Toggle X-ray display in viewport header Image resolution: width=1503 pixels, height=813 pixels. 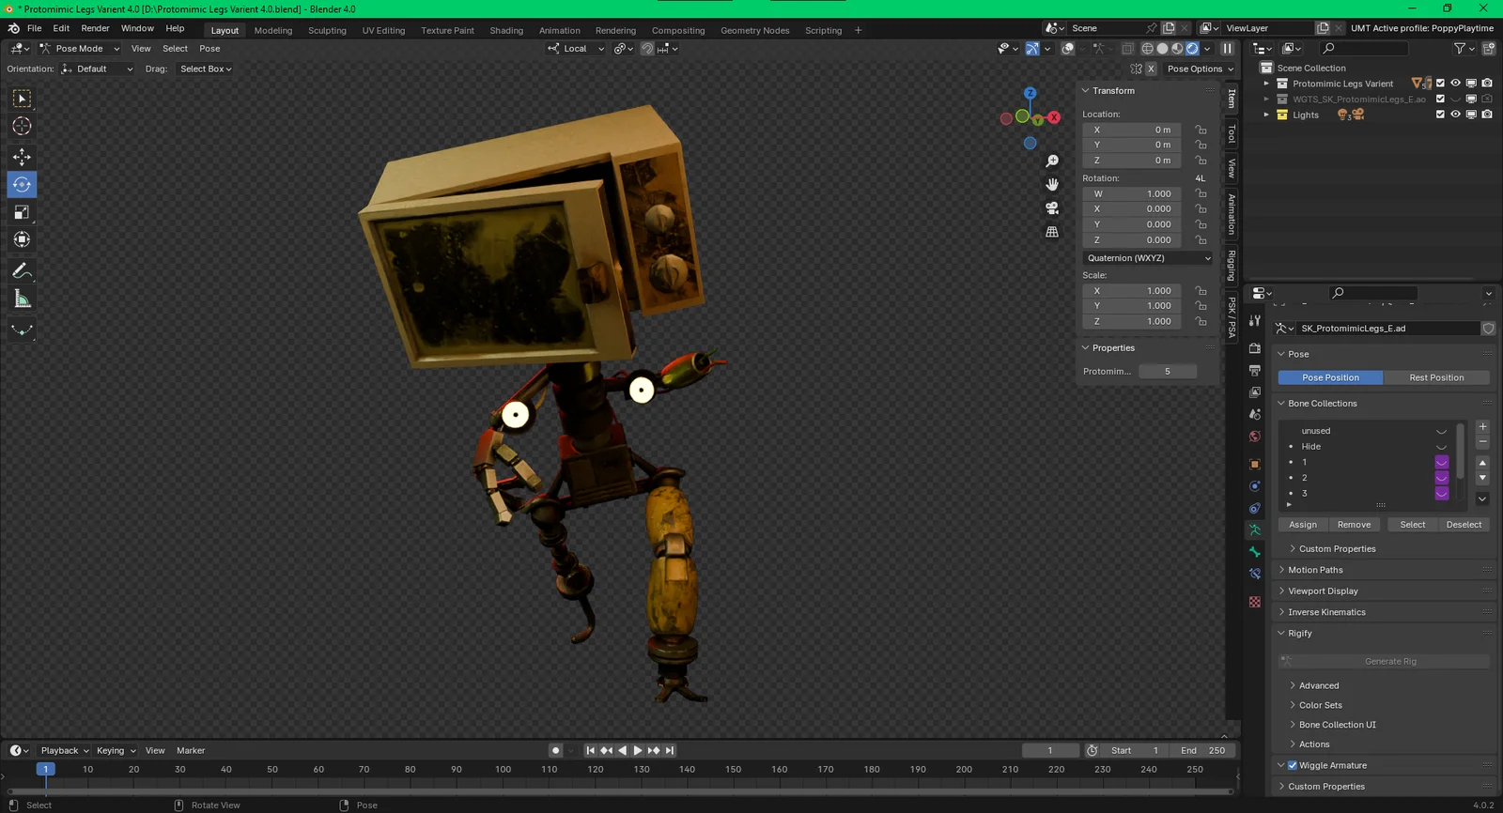[x=1127, y=49]
